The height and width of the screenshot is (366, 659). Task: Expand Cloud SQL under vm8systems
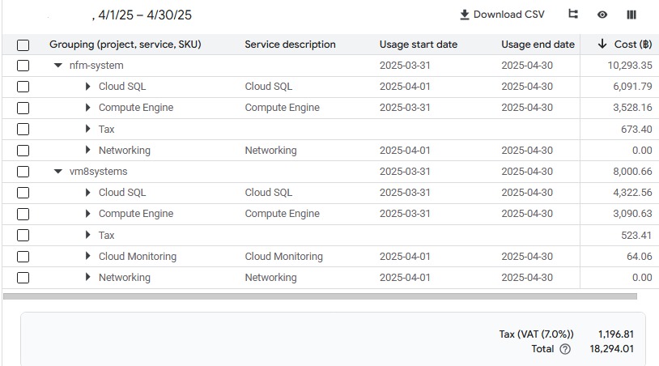point(87,193)
